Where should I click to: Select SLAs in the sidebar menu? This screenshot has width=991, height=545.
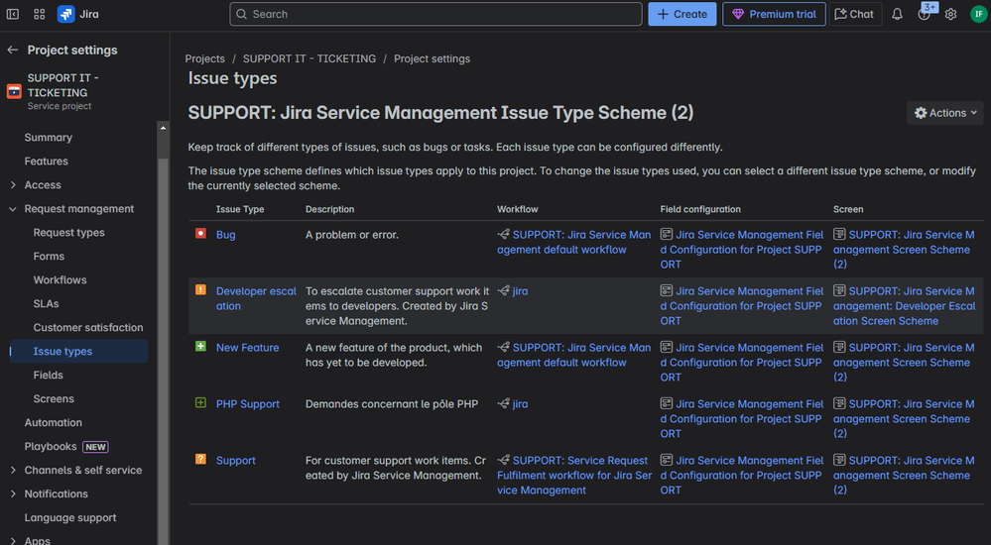(46, 304)
